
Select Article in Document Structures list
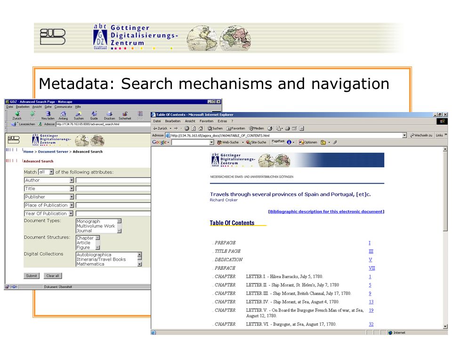(x=83, y=243)
